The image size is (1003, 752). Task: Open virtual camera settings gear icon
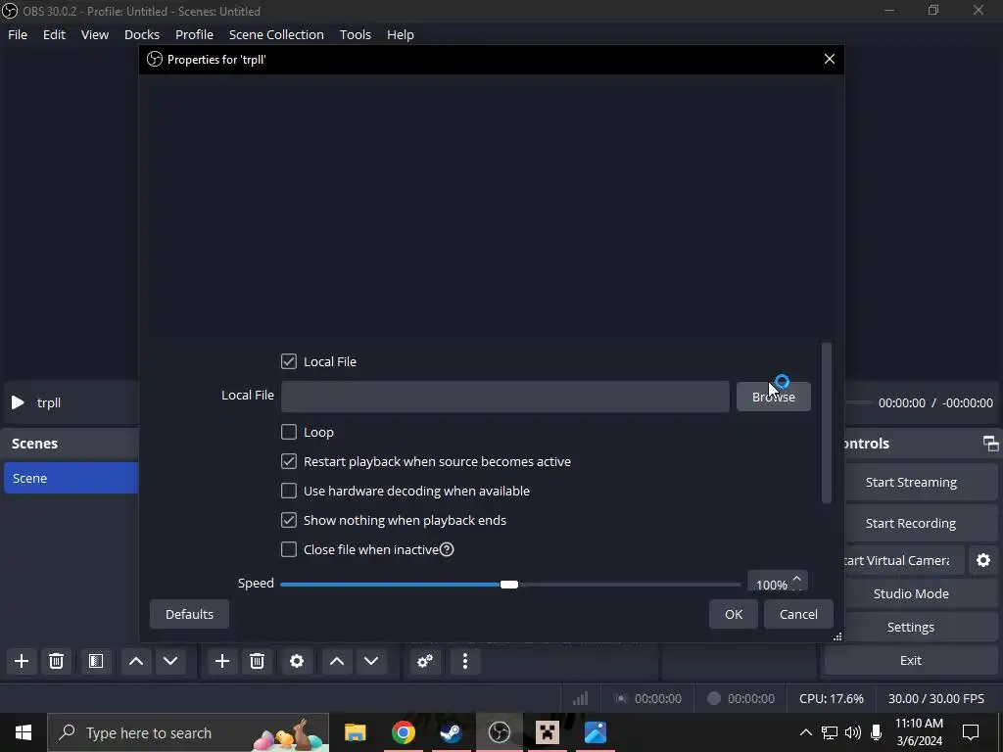click(983, 560)
